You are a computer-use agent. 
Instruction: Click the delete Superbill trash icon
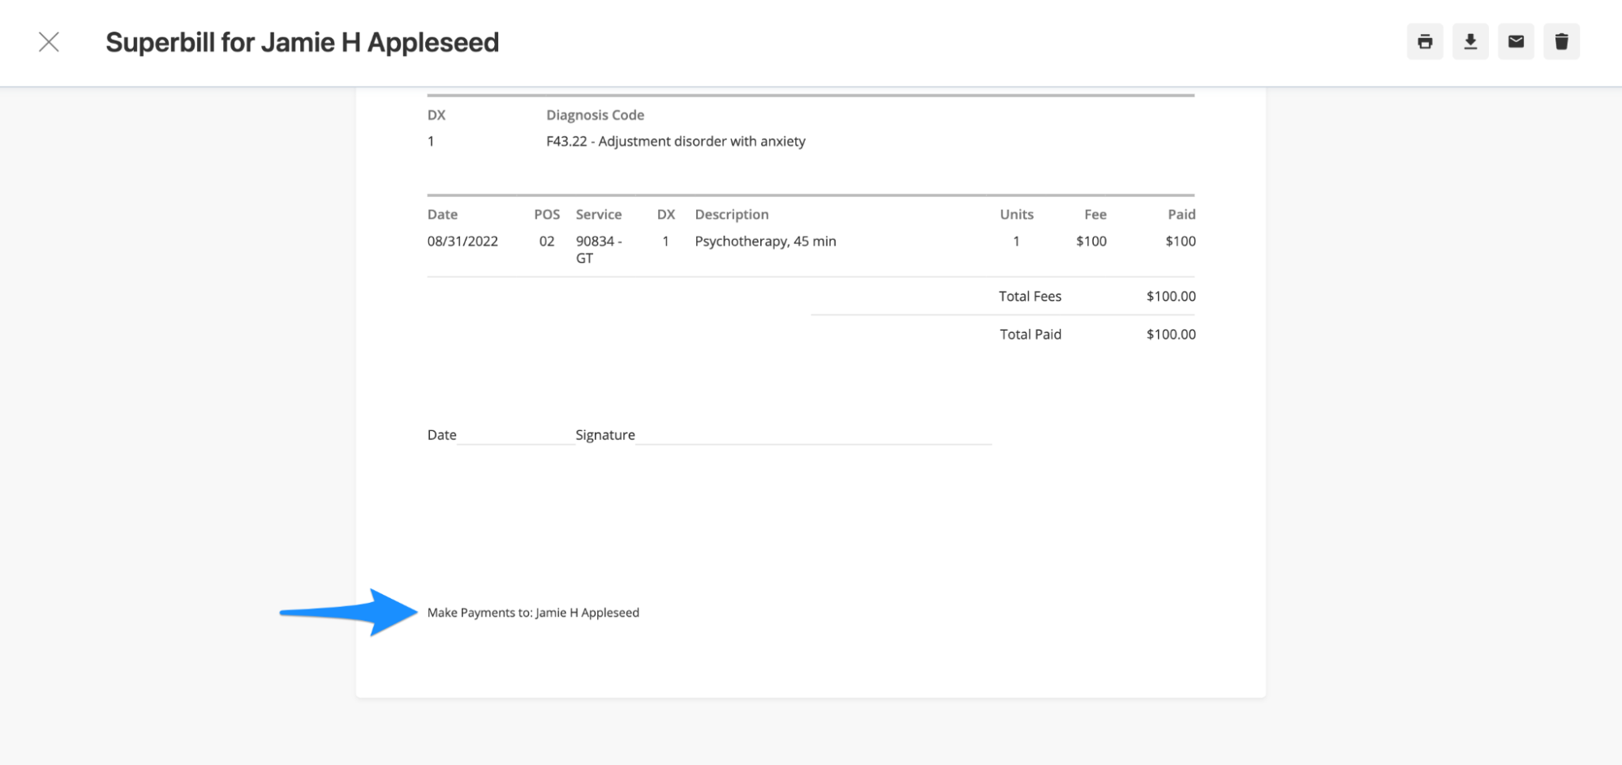pyautogui.click(x=1562, y=41)
